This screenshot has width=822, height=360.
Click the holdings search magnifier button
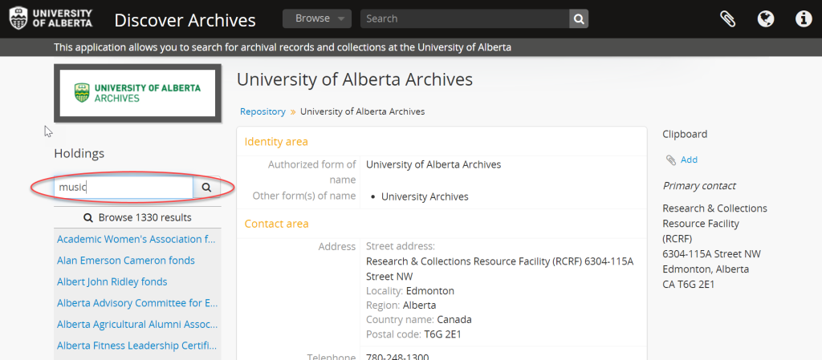[206, 188]
